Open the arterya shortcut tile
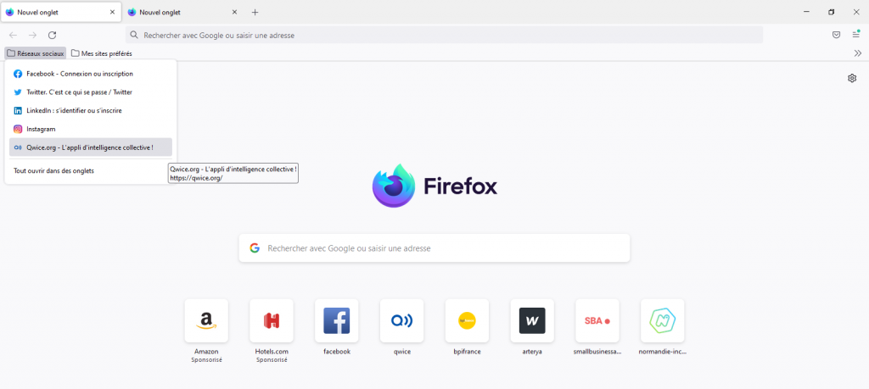869x389 pixels. (532, 321)
